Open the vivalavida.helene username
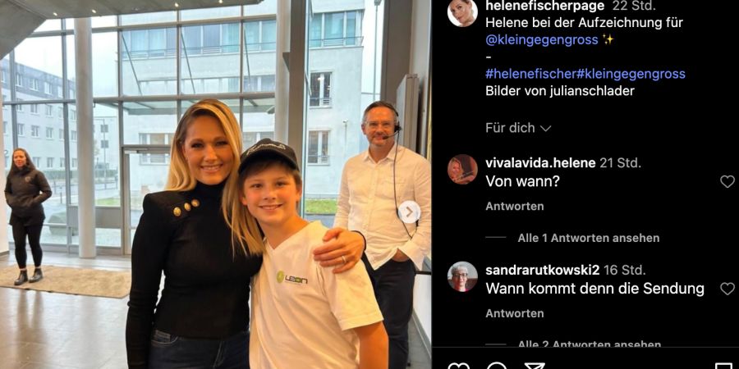Viewport: 739px width, 369px height. pos(540,163)
